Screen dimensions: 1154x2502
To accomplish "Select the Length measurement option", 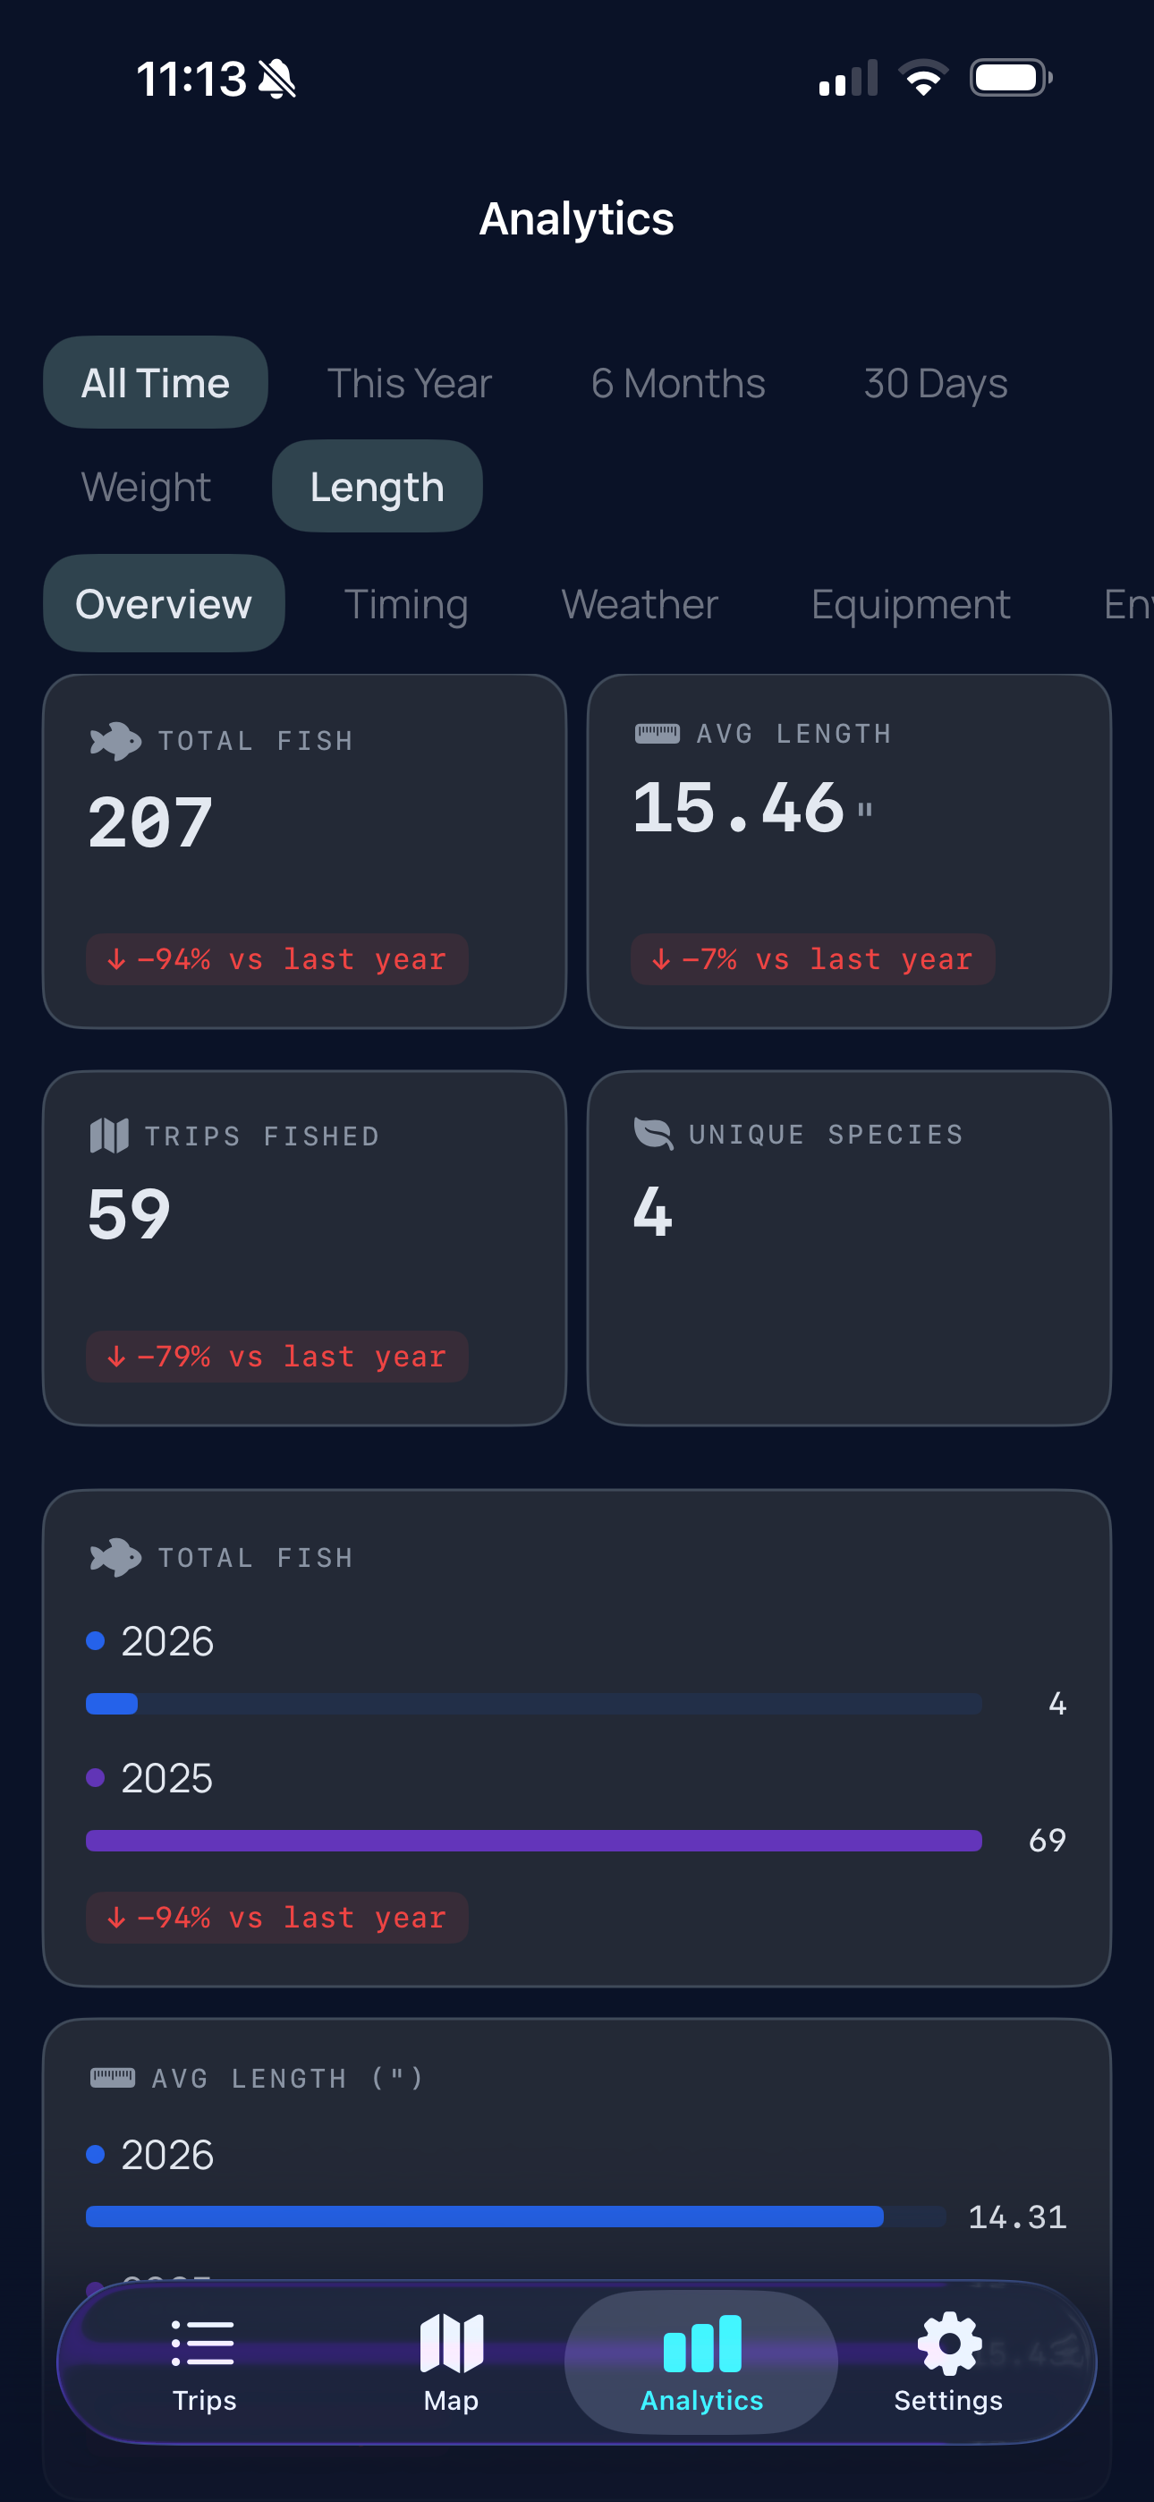I will coord(377,487).
